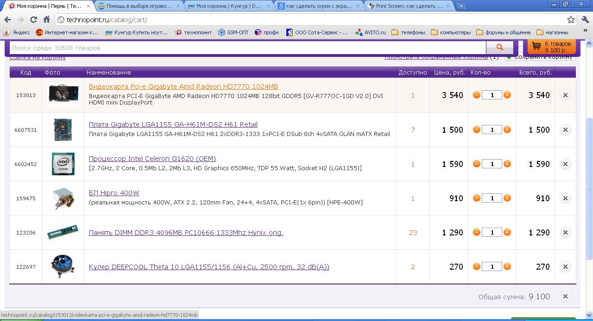Click the Hipro power supply thumbnail
Screen dimensions: 593x321
coord(63,198)
